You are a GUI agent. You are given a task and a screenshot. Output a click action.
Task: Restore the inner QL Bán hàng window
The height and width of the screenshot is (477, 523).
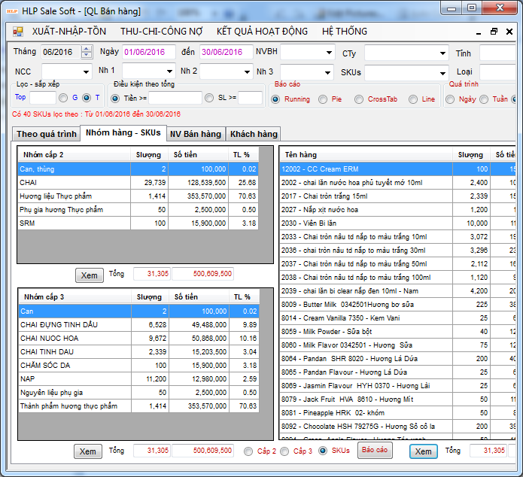494,32
